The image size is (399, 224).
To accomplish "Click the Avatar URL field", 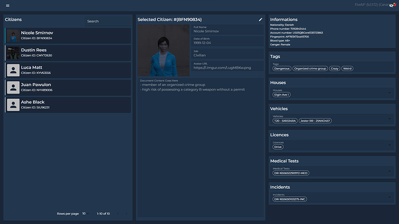I will coord(227,66).
